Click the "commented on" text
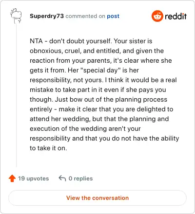The height and width of the screenshot is (214, 195). pyautogui.click(x=85, y=16)
